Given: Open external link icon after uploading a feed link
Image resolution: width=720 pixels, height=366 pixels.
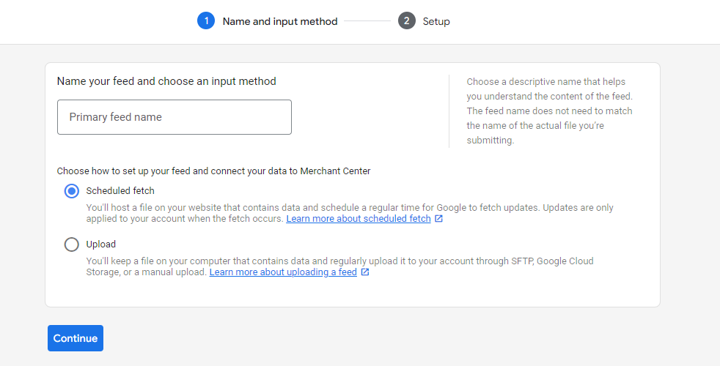Looking at the screenshot, I should (365, 272).
